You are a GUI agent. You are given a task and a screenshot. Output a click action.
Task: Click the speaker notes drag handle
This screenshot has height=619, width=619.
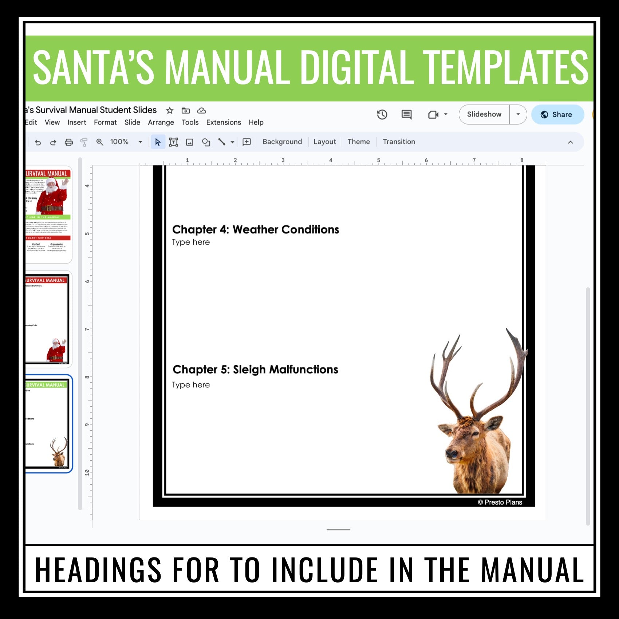click(x=338, y=530)
